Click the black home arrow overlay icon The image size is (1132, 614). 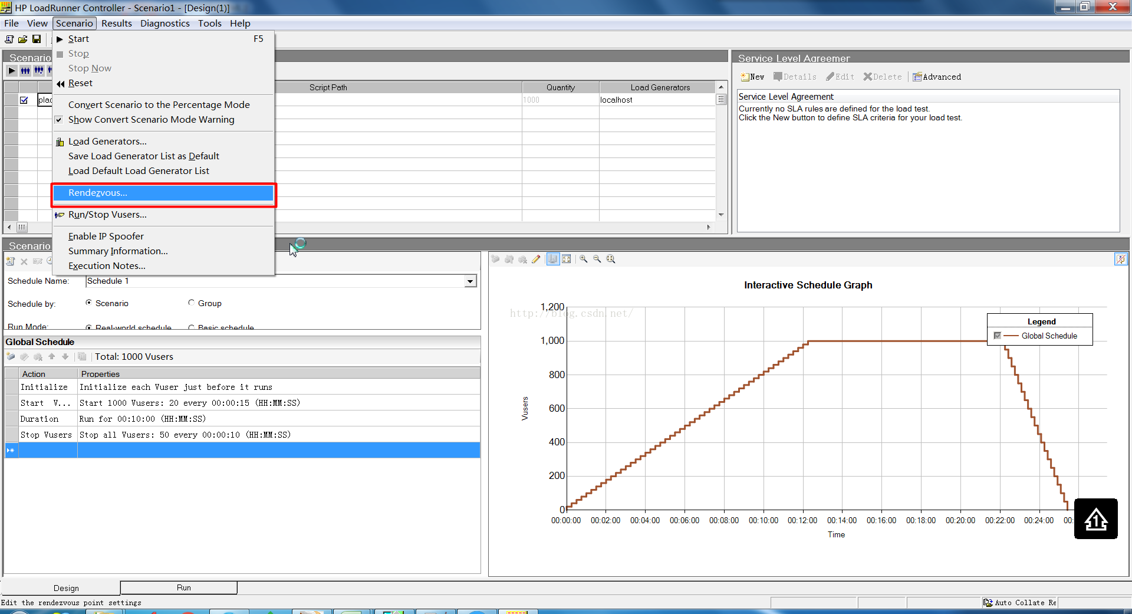[1096, 519]
